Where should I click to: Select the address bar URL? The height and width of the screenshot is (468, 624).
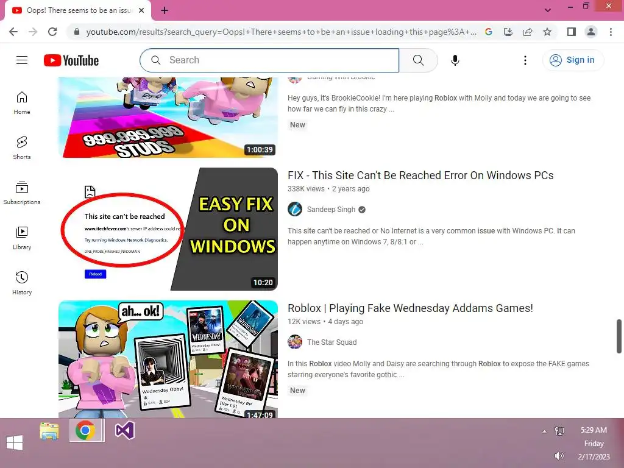(282, 32)
